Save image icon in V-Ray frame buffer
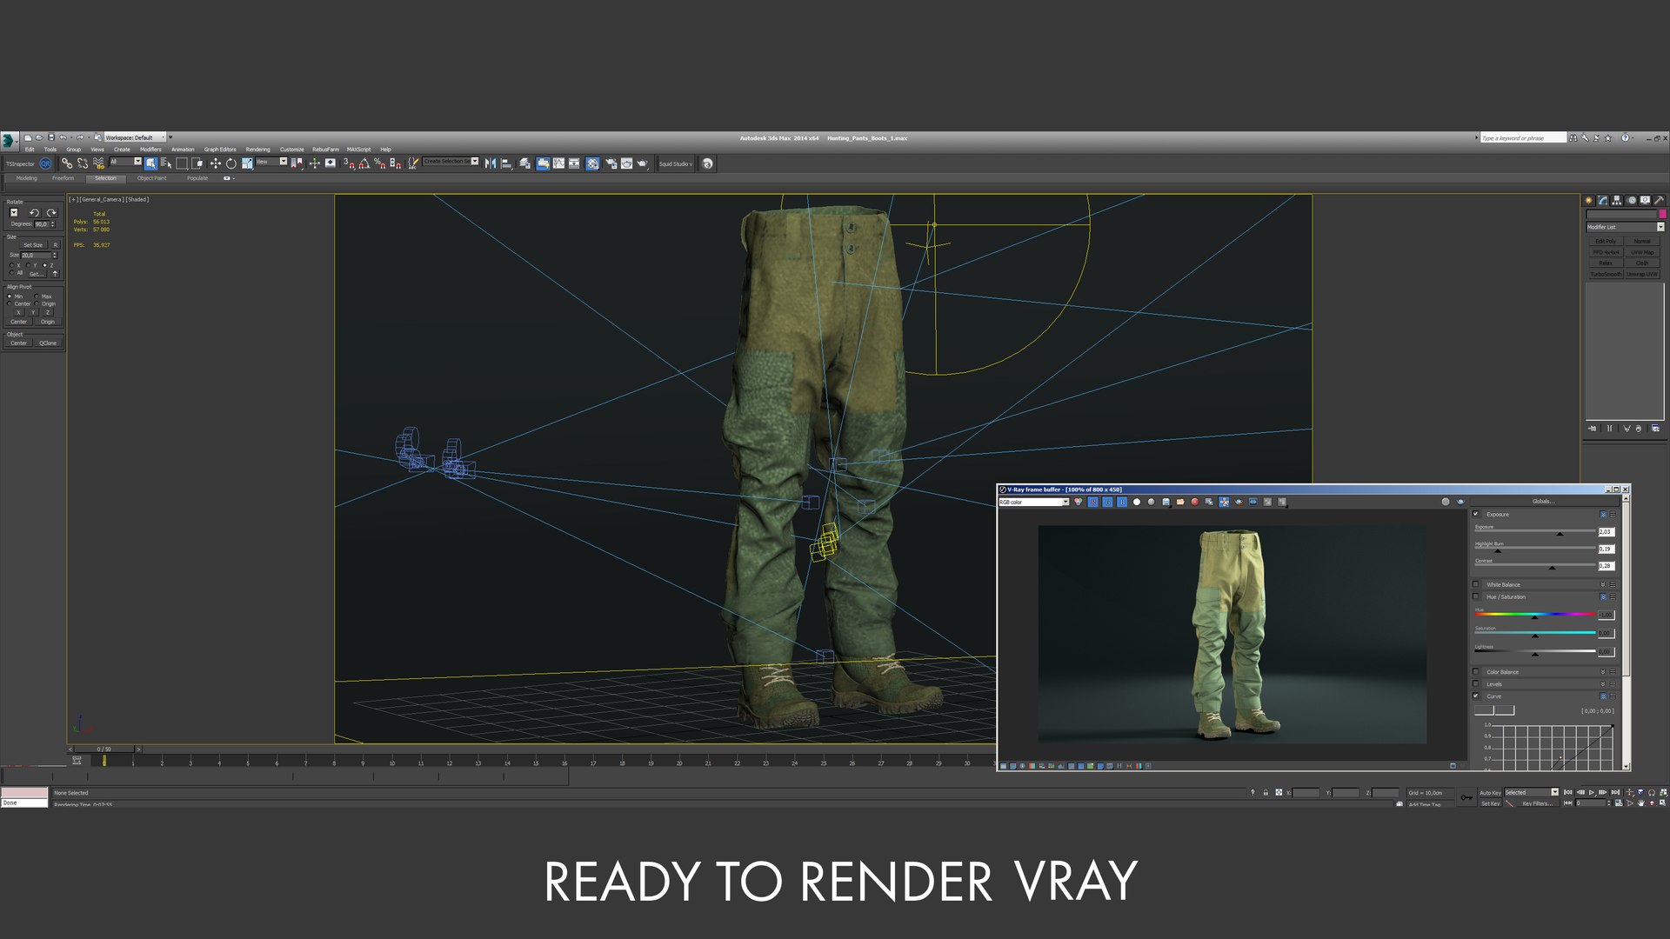 pyautogui.click(x=1166, y=502)
